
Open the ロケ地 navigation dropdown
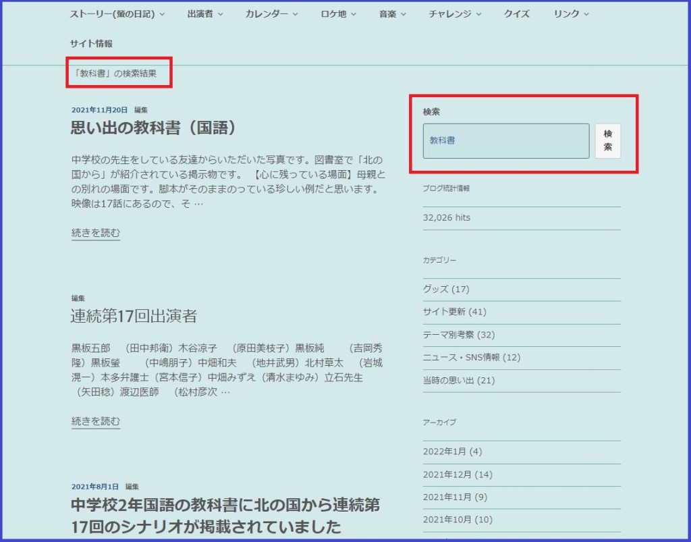338,14
